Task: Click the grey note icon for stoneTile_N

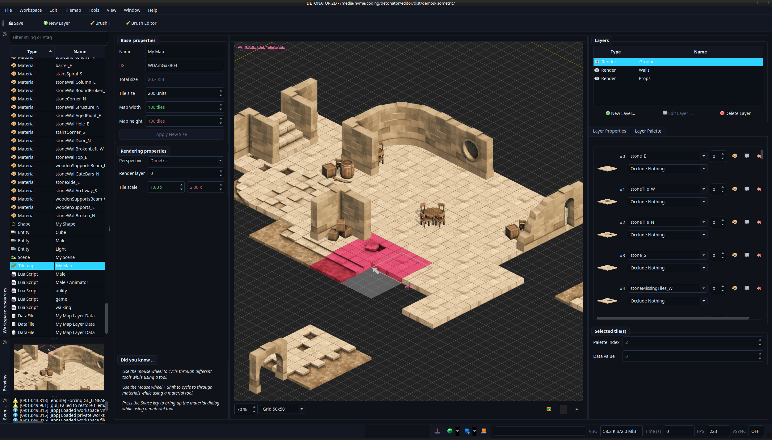Action: coord(747,222)
